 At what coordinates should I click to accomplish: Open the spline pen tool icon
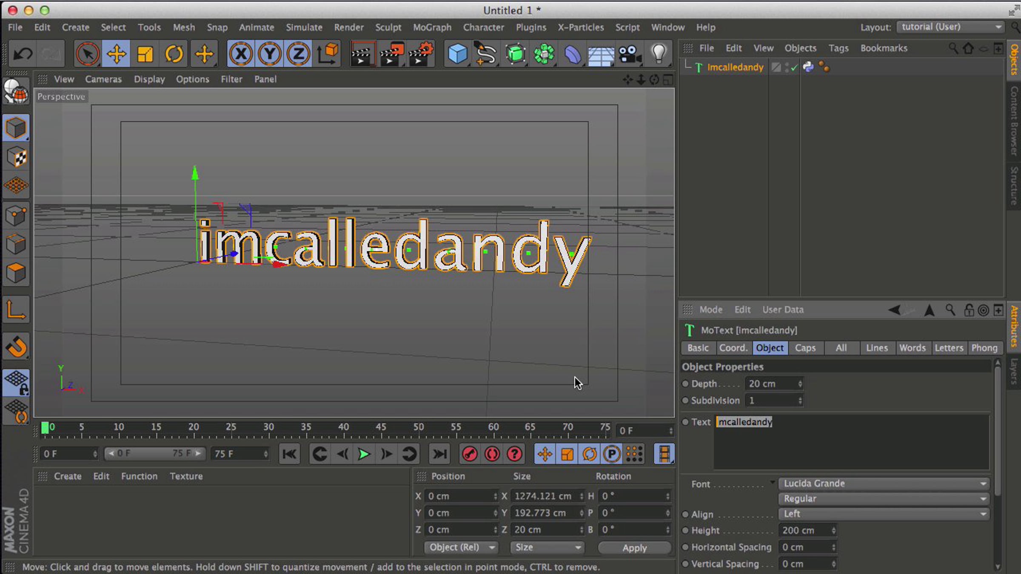click(486, 54)
